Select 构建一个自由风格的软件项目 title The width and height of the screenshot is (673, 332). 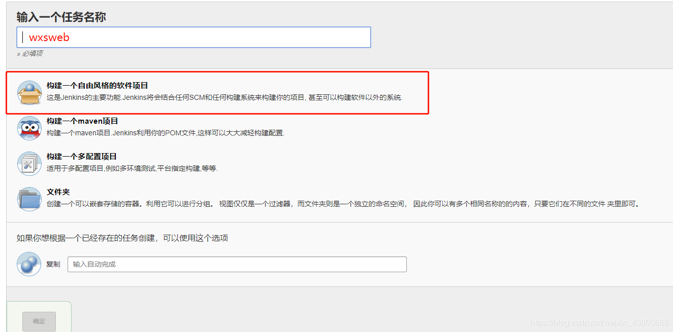pyautogui.click(x=98, y=86)
